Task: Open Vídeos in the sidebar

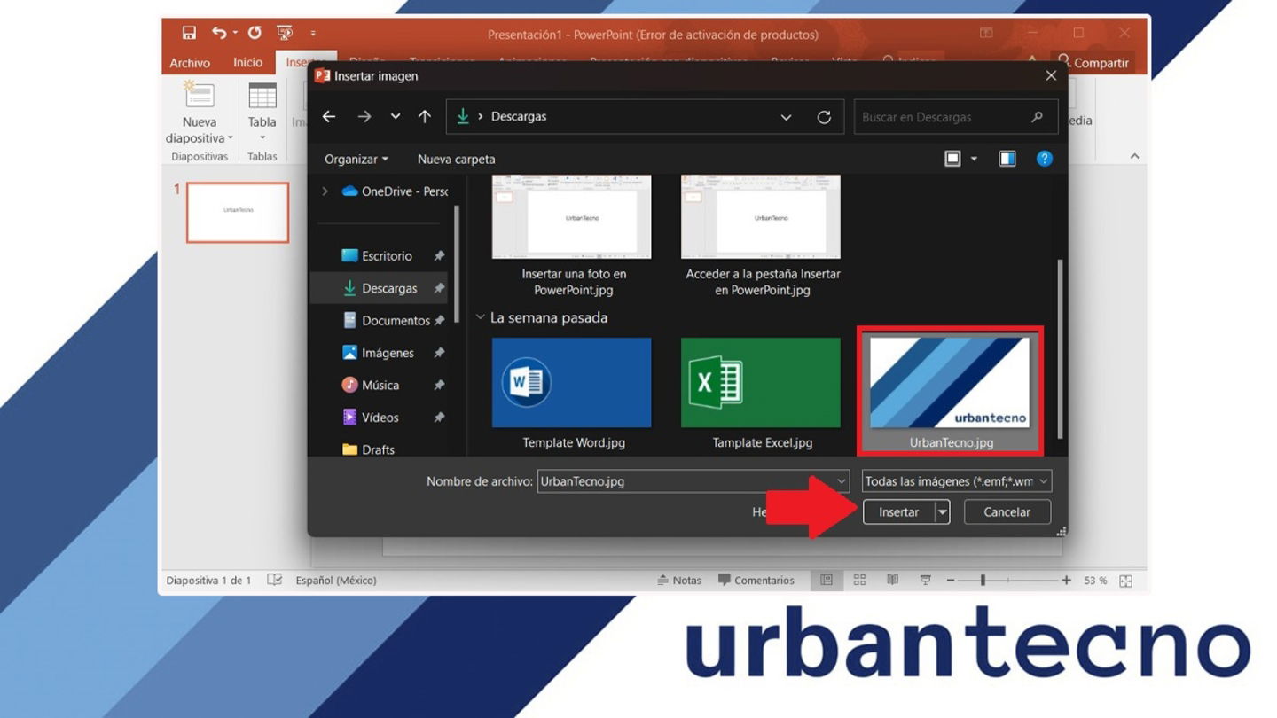Action: coord(371,418)
